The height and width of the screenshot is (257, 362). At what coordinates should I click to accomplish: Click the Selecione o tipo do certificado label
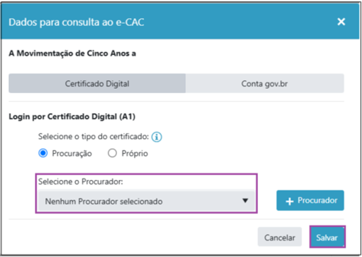point(94,136)
